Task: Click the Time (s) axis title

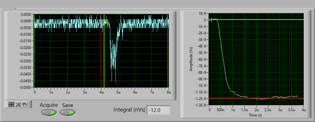Action: pyautogui.click(x=255, y=115)
